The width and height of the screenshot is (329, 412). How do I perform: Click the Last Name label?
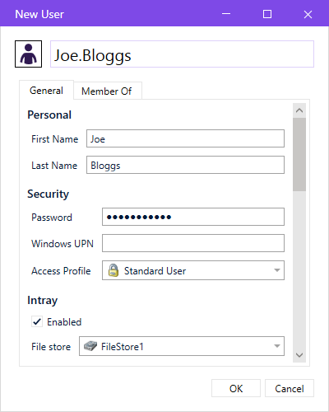click(54, 166)
